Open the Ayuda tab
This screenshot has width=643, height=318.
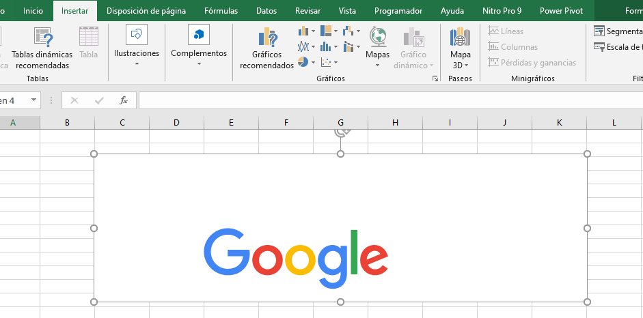pyautogui.click(x=452, y=11)
